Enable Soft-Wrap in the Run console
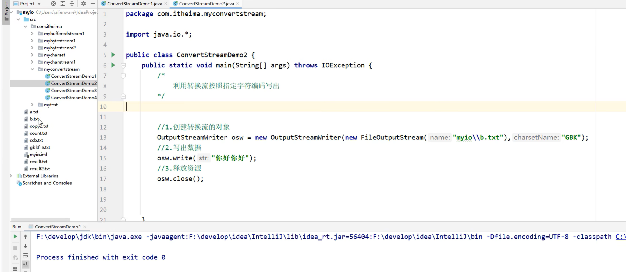This screenshot has width=626, height=272. [x=26, y=256]
